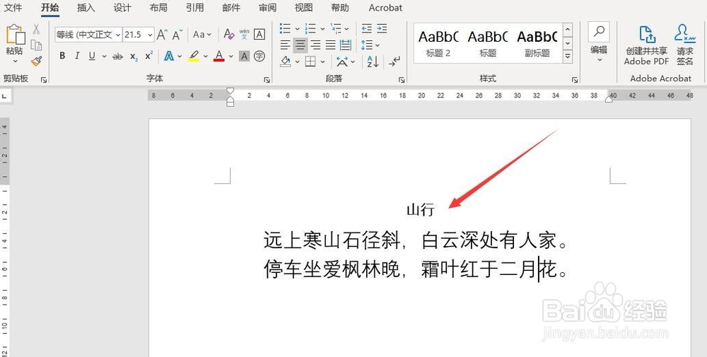The width and height of the screenshot is (707, 357).
Task: Click the numbered list icon
Action: 310,29
